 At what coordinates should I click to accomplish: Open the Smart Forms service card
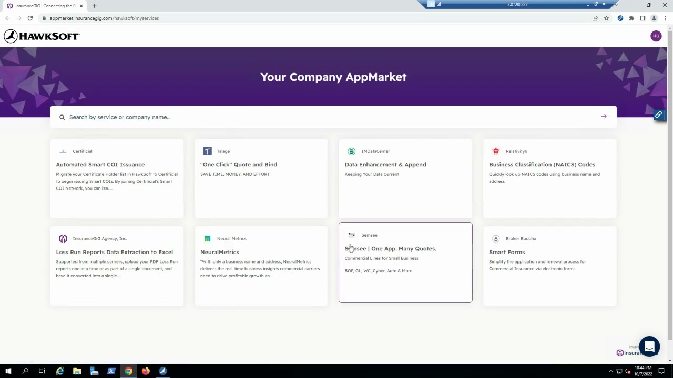pos(549,266)
